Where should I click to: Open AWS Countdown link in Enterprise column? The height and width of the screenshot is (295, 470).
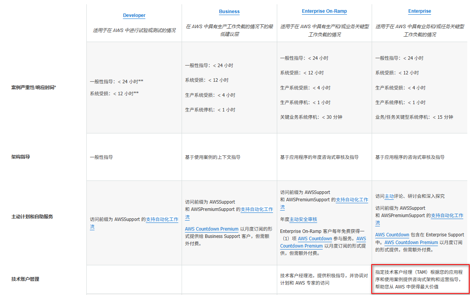[392, 235]
